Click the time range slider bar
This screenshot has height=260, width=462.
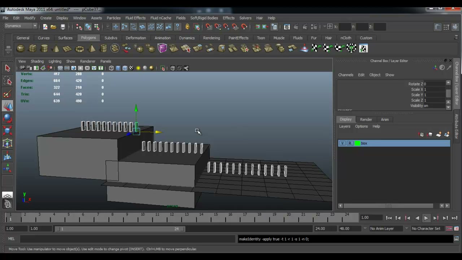pos(119,229)
